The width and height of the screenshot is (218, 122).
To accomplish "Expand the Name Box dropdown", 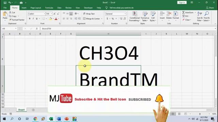I will pos(16,28).
